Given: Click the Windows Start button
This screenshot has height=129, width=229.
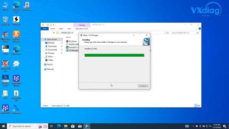Looking at the screenshot, I should [x=3, y=126].
